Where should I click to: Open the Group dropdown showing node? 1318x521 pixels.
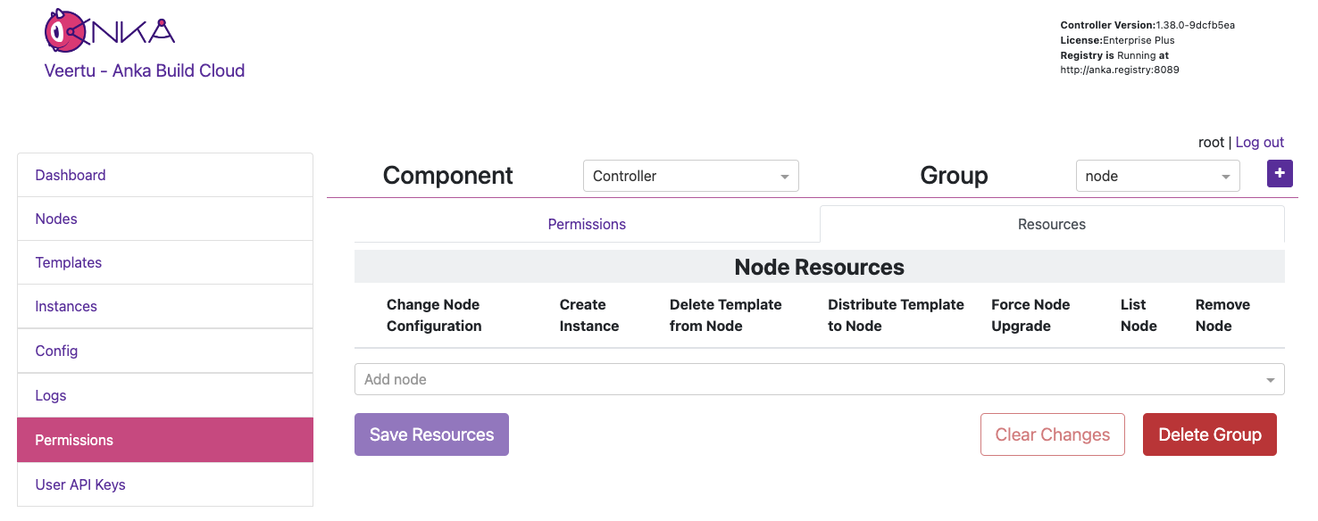[x=1157, y=176]
